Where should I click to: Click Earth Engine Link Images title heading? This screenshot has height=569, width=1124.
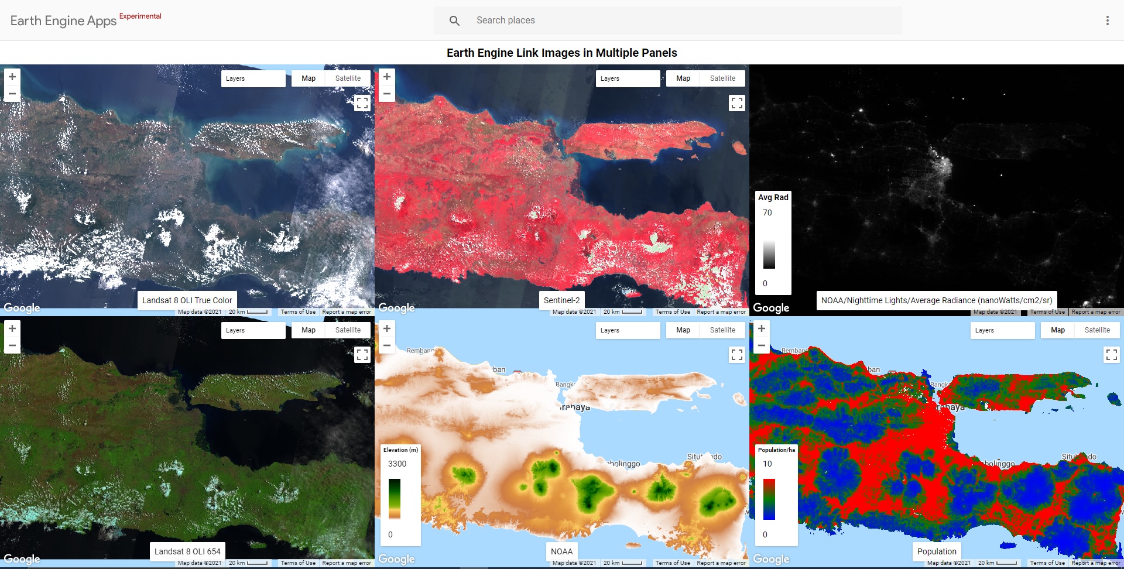click(x=562, y=53)
